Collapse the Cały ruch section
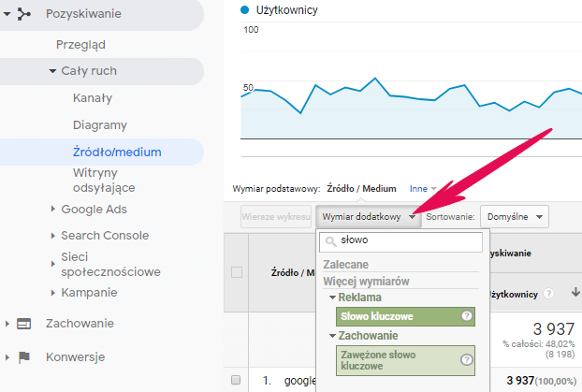Viewport: 582px width, 392px height. (x=53, y=71)
